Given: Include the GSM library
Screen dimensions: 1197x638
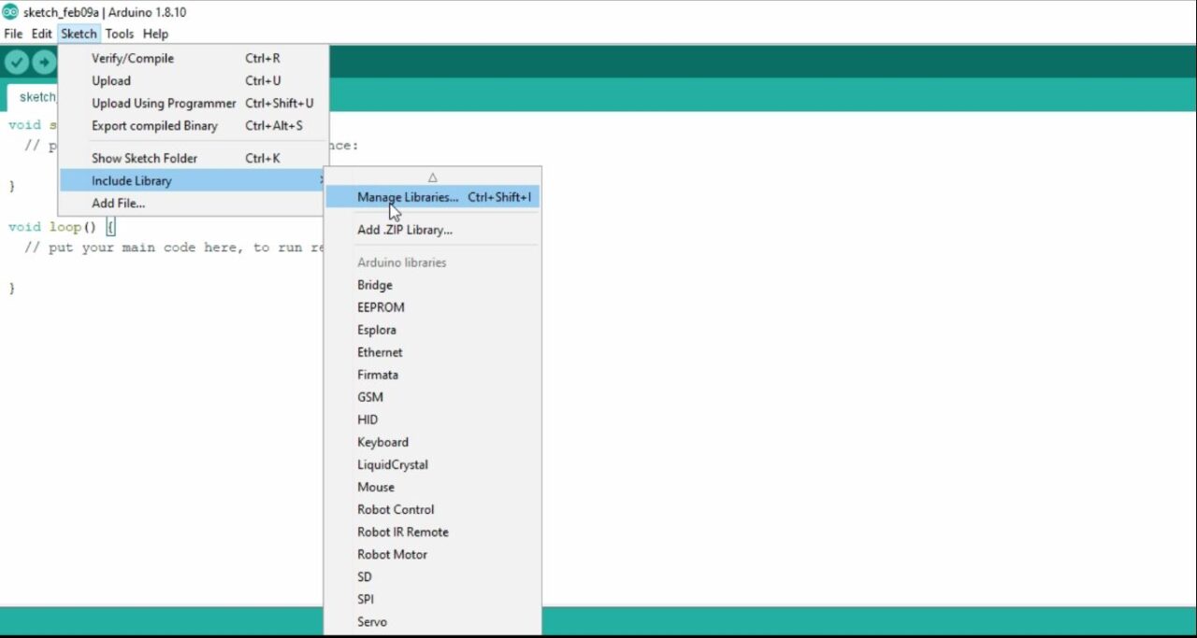Looking at the screenshot, I should (x=432, y=397).
